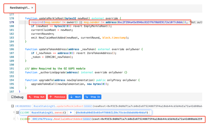Click the Calldata badge on updateMerkleRoot
209x131 pixels.
pos(88,106)
